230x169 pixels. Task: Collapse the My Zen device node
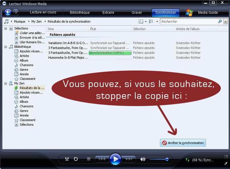6,83
